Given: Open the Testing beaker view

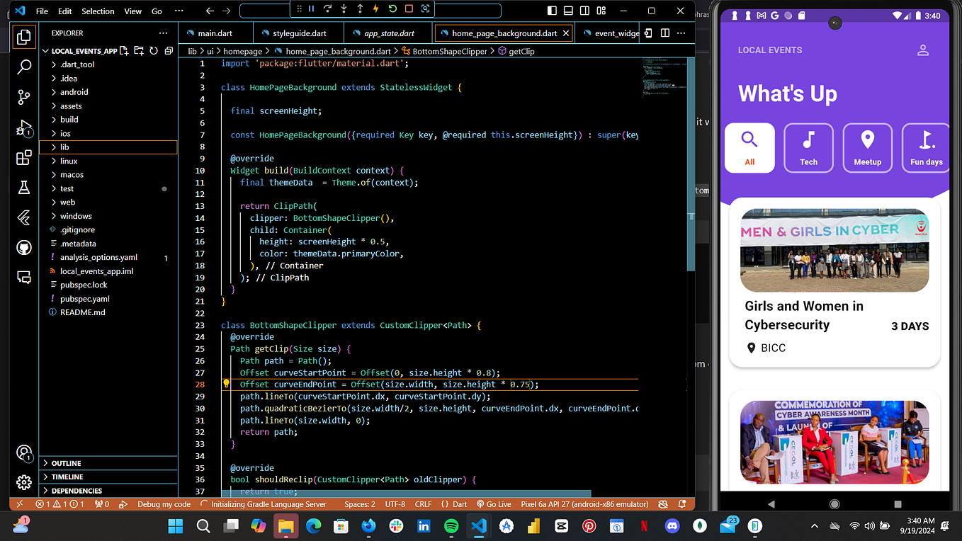Looking at the screenshot, I should click(x=23, y=188).
